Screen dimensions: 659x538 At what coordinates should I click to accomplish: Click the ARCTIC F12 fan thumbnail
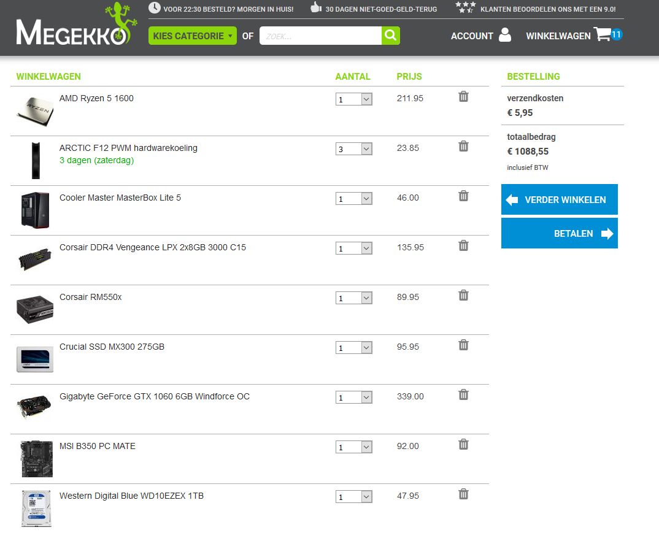pyautogui.click(x=36, y=161)
